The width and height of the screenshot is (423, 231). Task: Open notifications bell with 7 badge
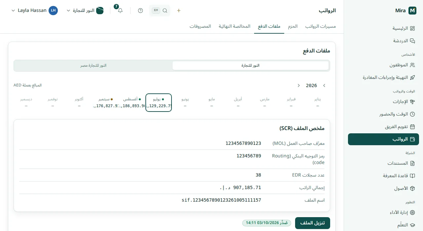pyautogui.click(x=120, y=11)
